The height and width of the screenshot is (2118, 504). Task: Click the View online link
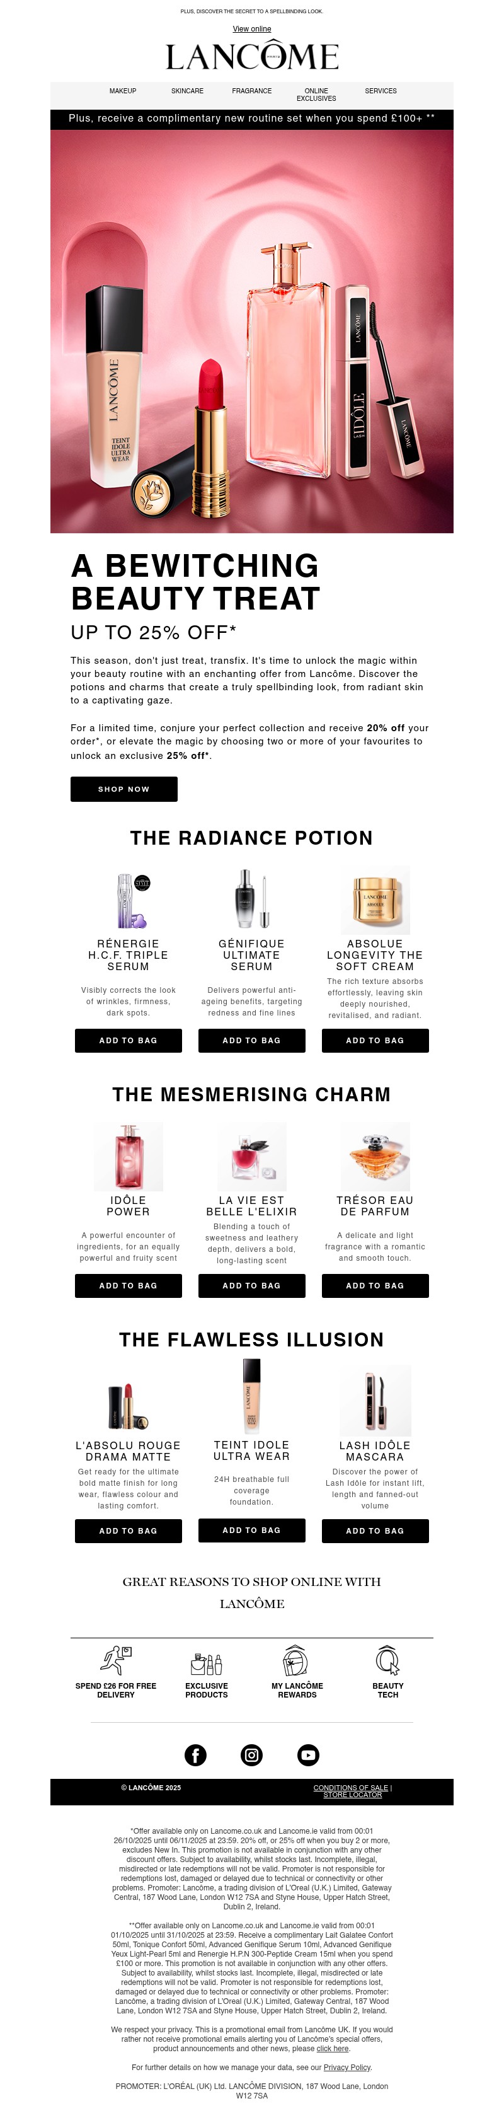251,29
